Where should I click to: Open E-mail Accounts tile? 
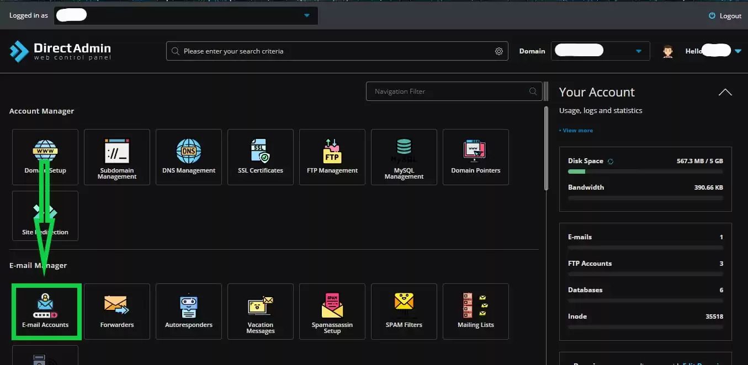pos(46,312)
